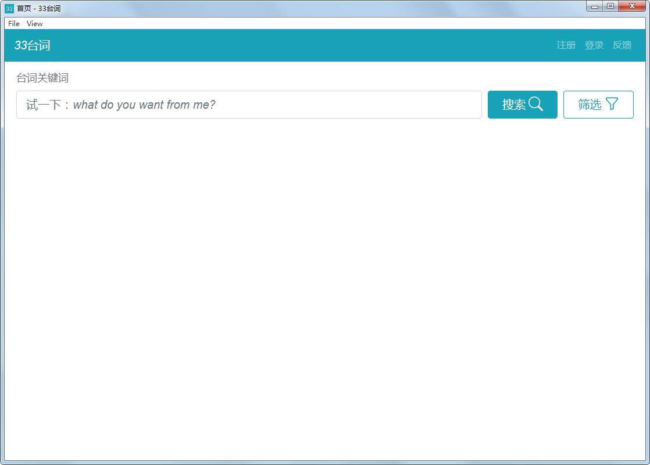The width and height of the screenshot is (650, 465).
Task: Click the 33台词 logo in header
Action: click(x=33, y=45)
